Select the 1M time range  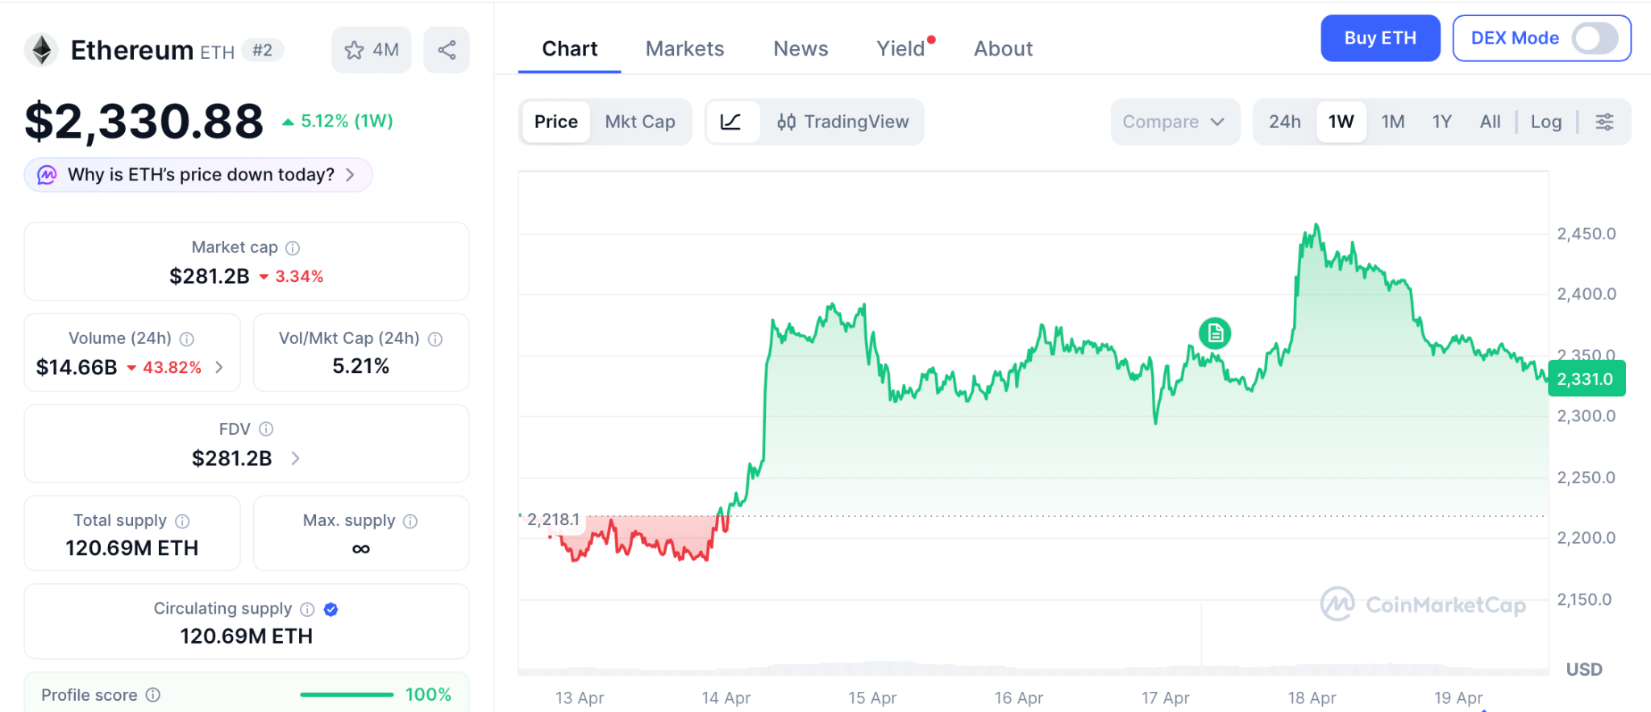1392,122
